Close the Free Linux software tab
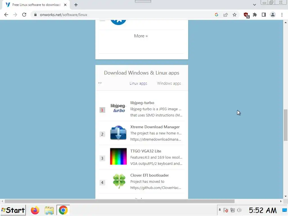Screen dimensions: 288x216 click(x=65, y=5)
